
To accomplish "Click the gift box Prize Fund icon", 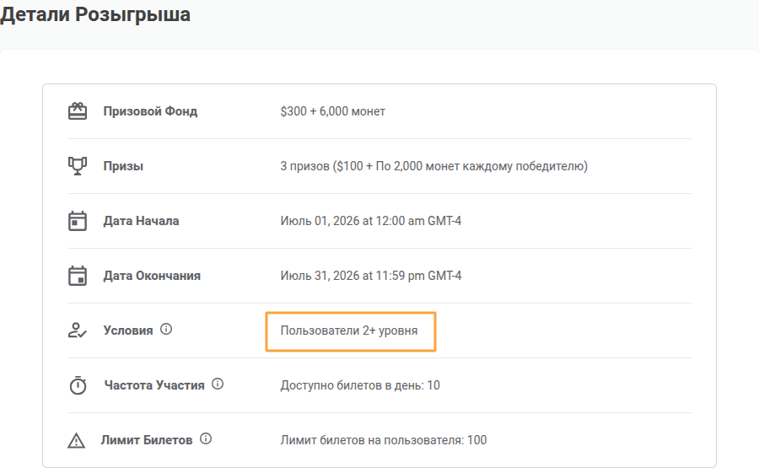I will coord(78,111).
